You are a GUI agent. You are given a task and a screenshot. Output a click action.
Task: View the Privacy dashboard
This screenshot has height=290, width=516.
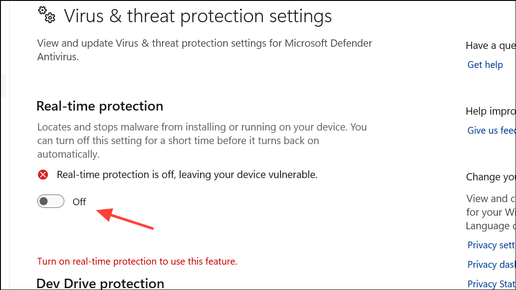pos(491,264)
